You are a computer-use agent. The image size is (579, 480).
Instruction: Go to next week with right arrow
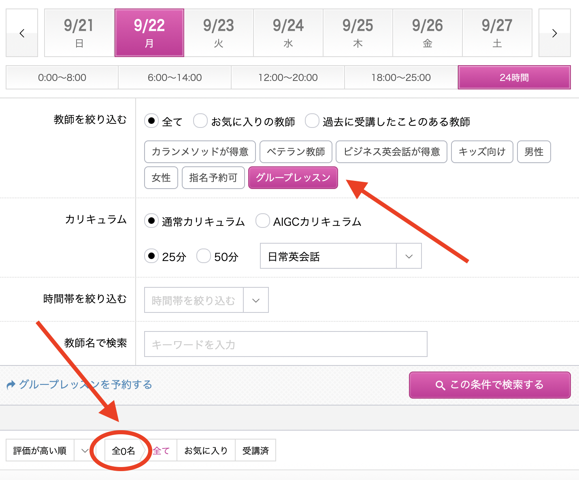554,33
